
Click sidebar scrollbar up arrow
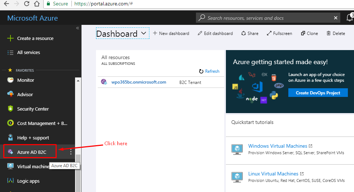point(78,81)
